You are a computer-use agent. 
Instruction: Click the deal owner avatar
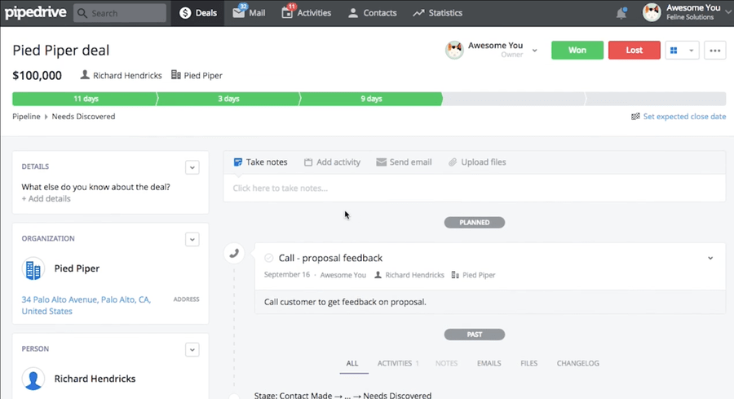tap(454, 50)
